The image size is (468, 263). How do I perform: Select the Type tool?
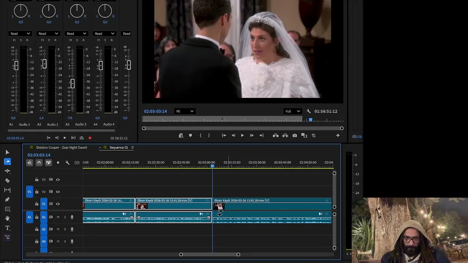coord(7,228)
